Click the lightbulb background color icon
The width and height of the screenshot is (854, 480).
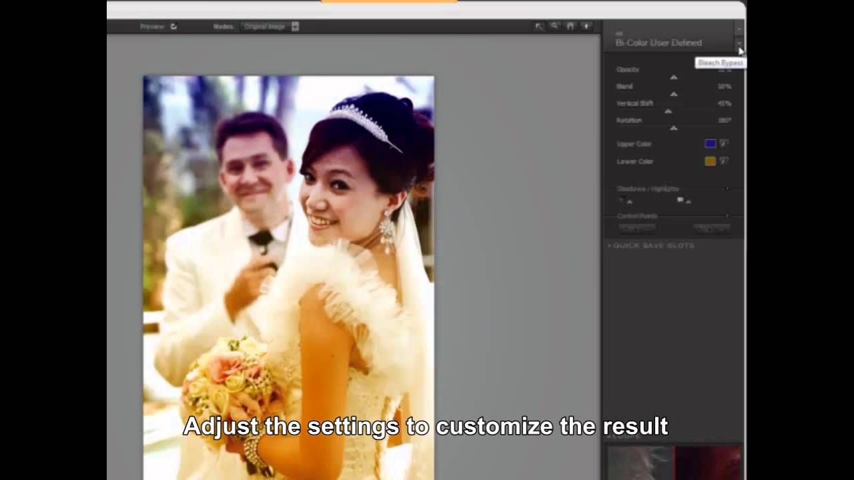(586, 27)
